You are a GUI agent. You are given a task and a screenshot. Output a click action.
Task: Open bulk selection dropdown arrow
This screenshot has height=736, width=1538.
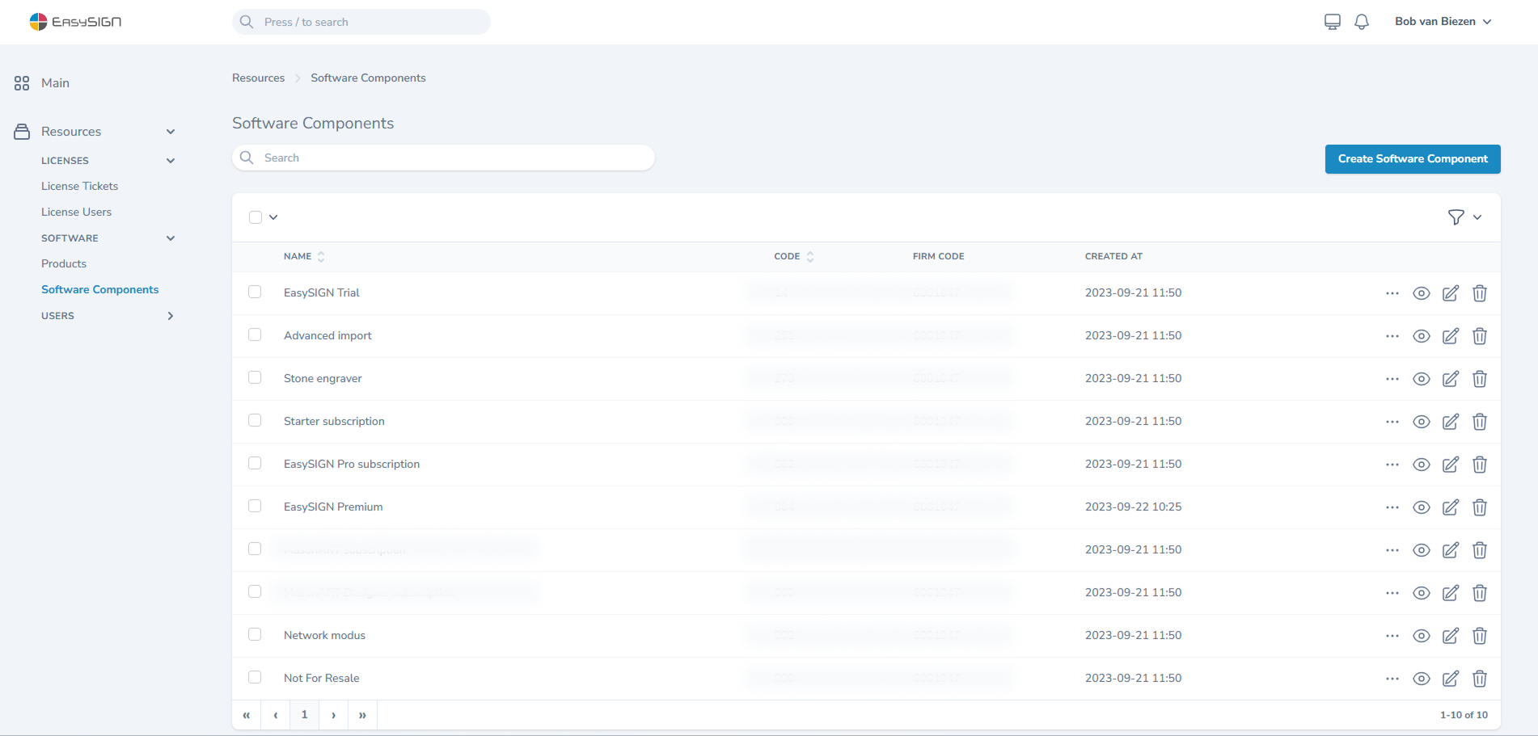coord(273,217)
